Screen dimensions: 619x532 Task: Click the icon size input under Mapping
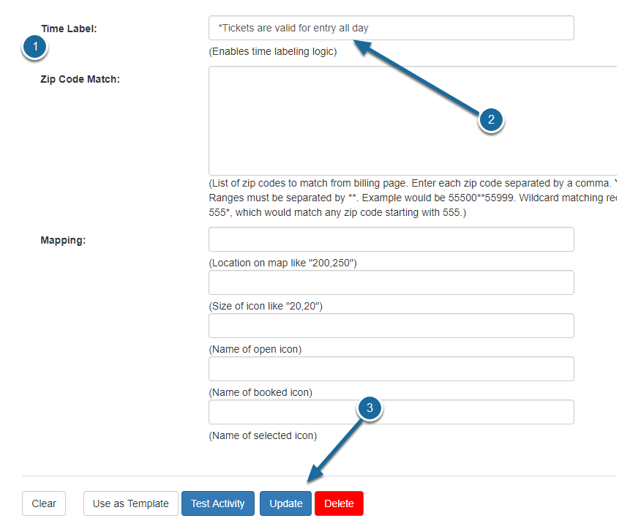[391, 282]
